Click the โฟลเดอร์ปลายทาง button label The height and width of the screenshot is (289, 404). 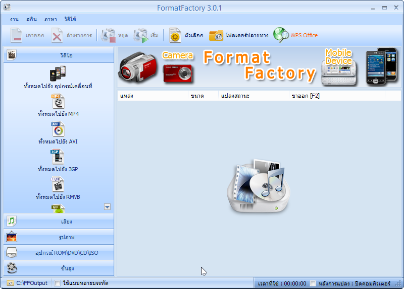[x=247, y=35]
